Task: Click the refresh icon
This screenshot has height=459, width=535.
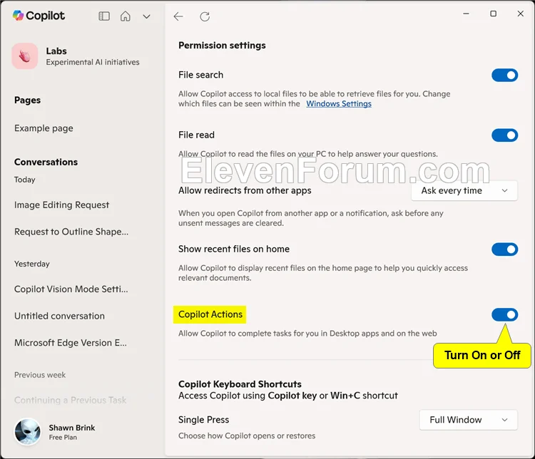Action: pos(205,16)
